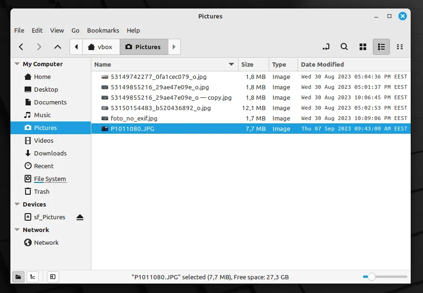The image size is (423, 293).
Task: Open the File menu
Action: point(19,30)
